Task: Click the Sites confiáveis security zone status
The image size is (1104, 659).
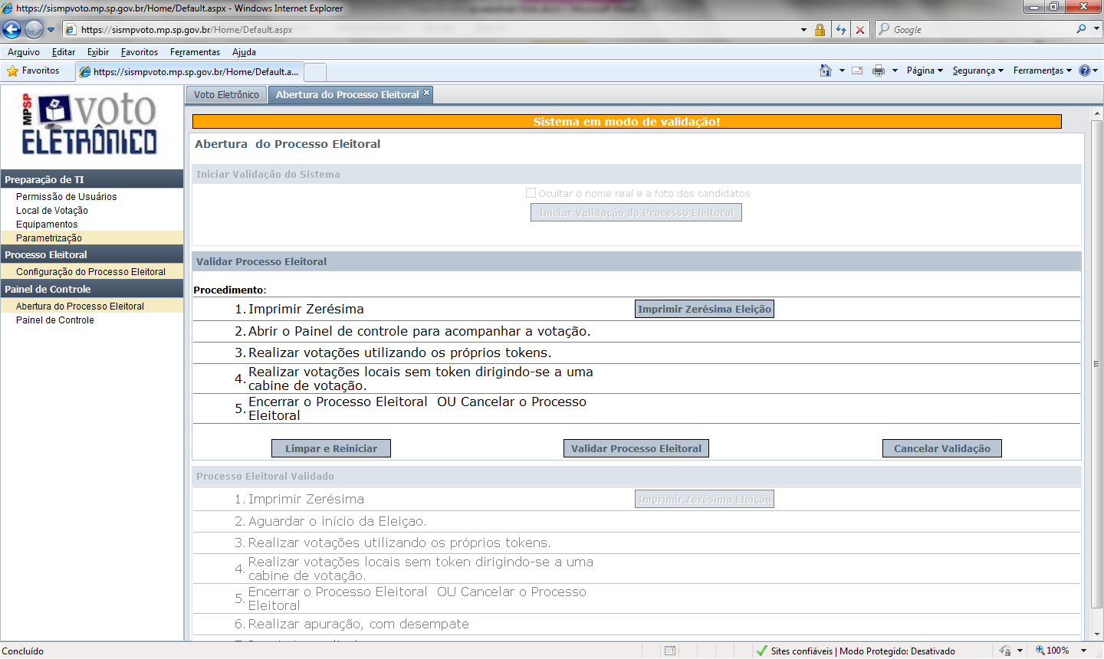Action: pyautogui.click(x=856, y=651)
